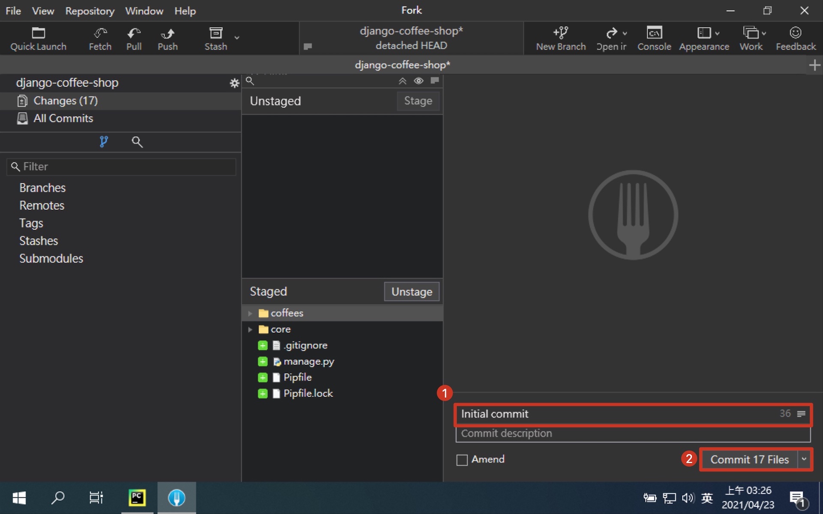Open Quick Launch from toolbar
This screenshot has height=514, width=823.
pyautogui.click(x=38, y=39)
